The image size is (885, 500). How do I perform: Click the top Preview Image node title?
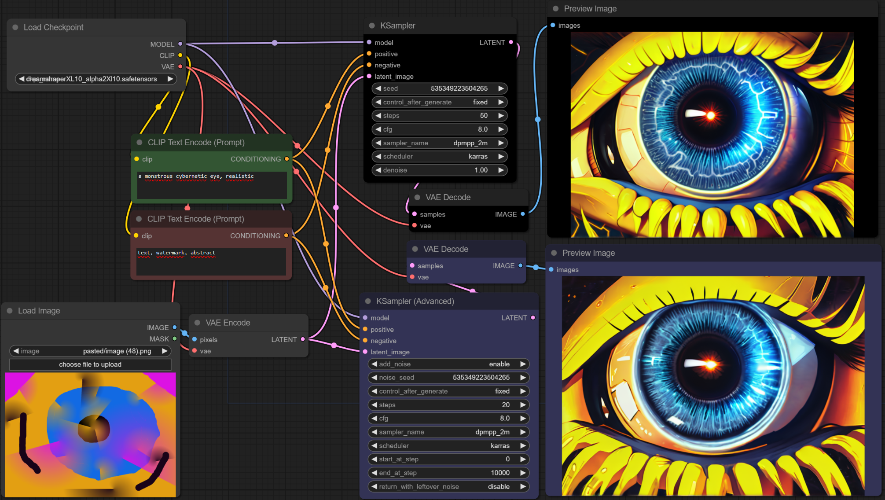(590, 9)
